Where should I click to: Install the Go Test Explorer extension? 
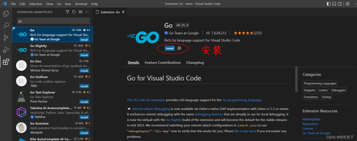point(84,102)
